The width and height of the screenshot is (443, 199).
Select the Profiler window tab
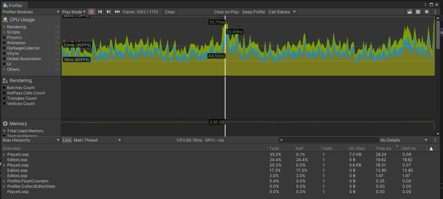13,5
